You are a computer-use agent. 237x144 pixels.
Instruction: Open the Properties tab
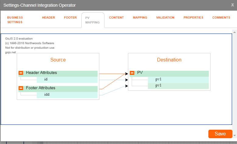pos(193,18)
